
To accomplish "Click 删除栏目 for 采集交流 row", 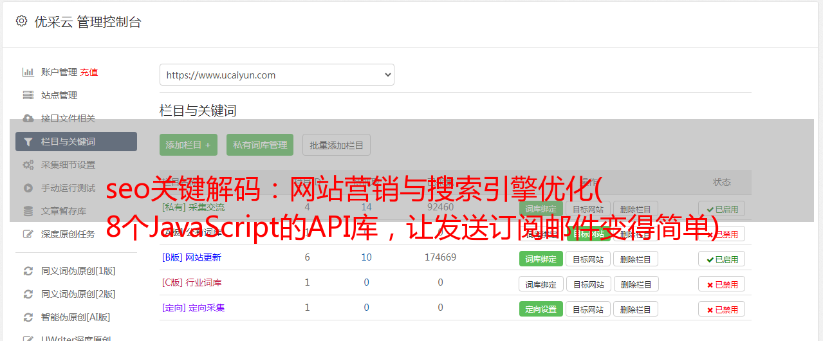I will 636,209.
